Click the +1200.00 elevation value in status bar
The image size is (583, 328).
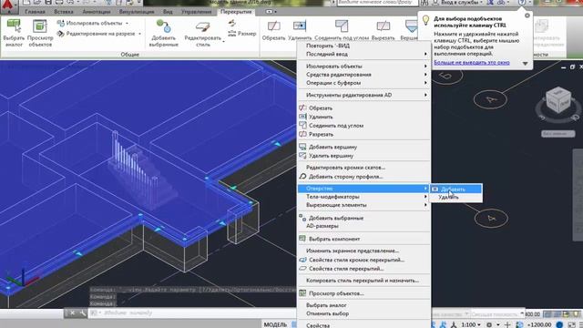coord(539,324)
